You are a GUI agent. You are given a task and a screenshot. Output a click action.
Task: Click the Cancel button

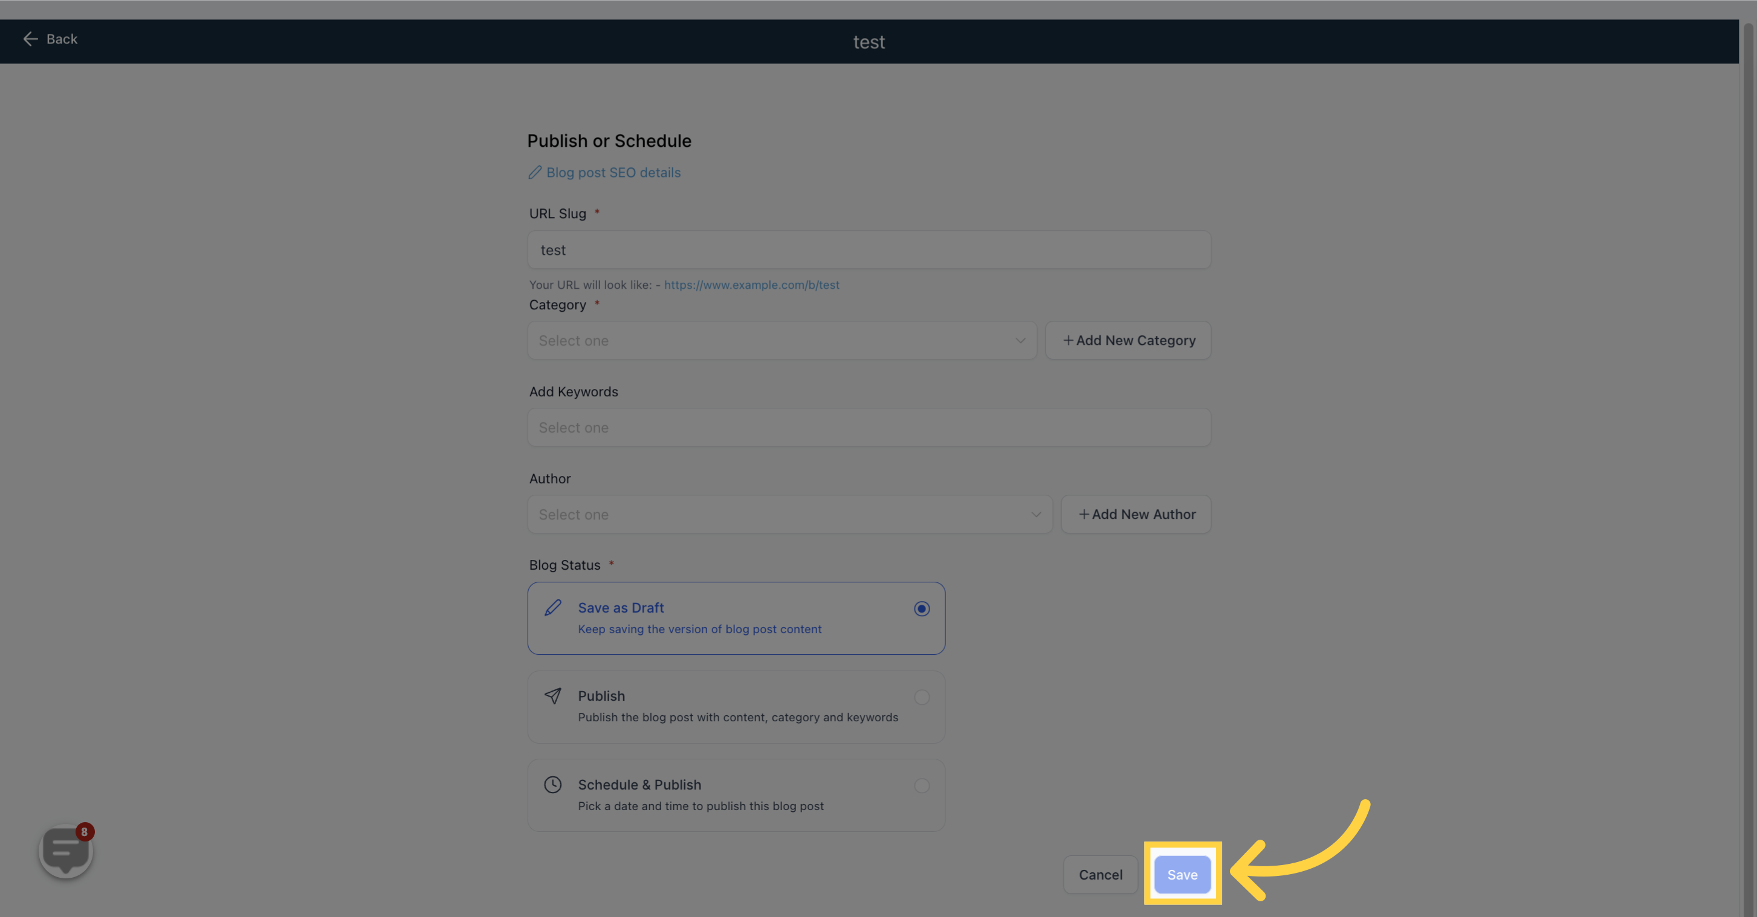[x=1100, y=875]
